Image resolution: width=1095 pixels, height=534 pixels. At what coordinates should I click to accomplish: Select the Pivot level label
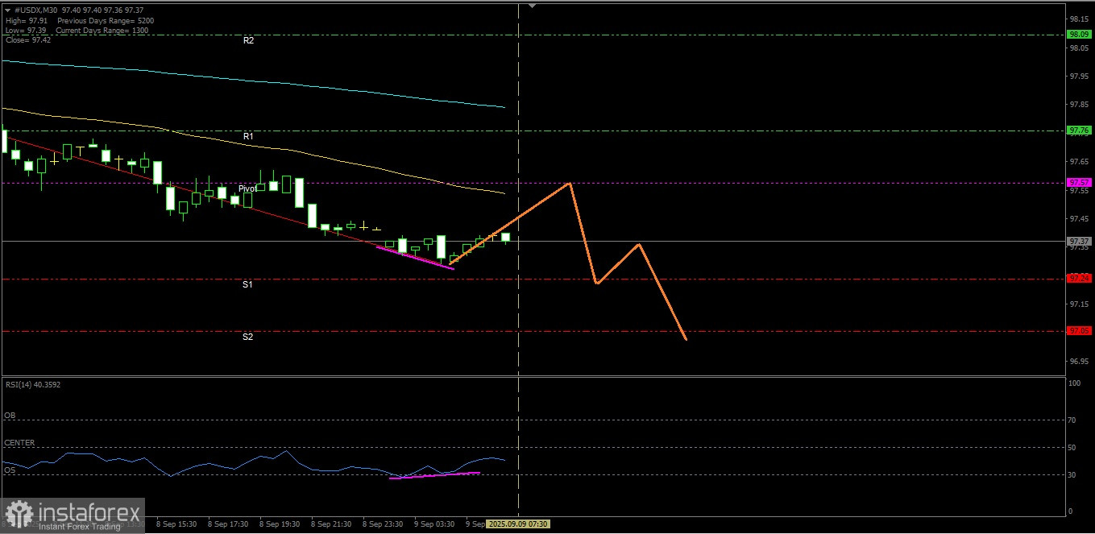pos(247,188)
